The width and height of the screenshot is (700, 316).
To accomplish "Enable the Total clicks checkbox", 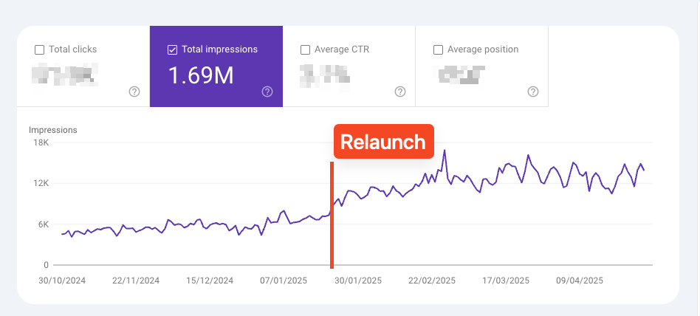I will [x=39, y=50].
